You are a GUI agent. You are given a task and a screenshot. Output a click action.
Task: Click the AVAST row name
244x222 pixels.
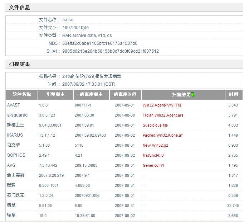point(14,105)
